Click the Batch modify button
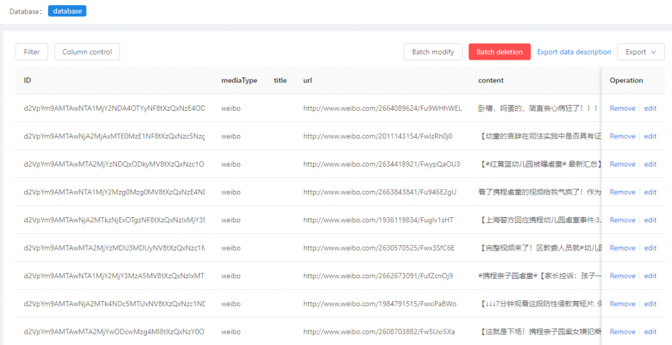The height and width of the screenshot is (345, 672). 432,52
